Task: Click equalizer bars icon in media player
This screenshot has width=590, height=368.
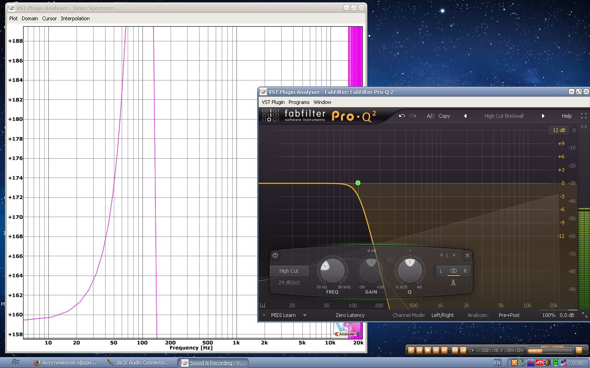Action: [463, 350]
